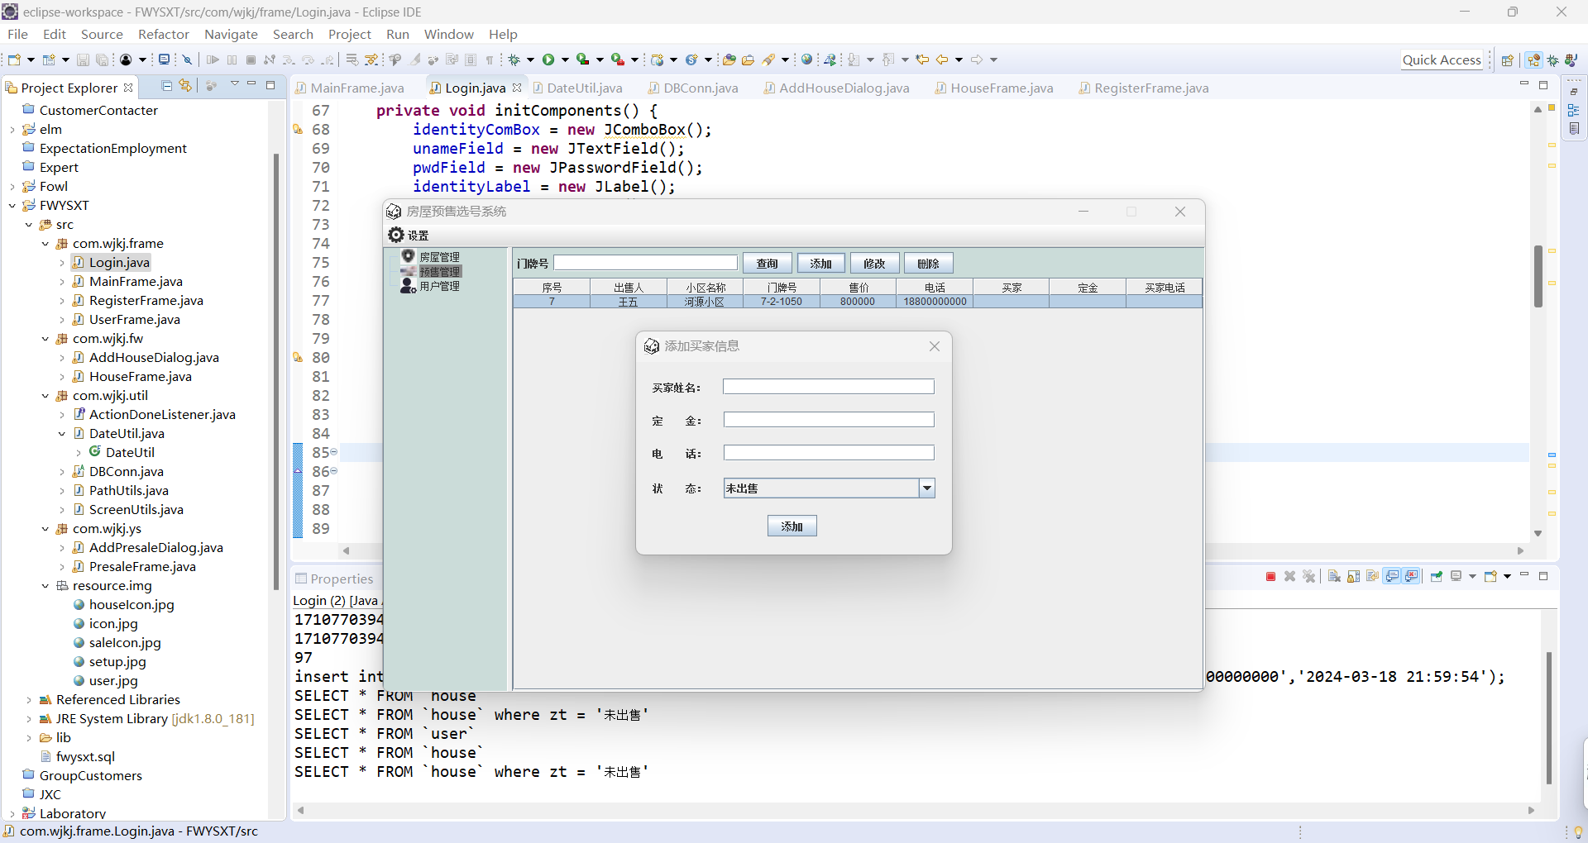Screen dimensions: 1588x843
Task: Expand the elm project node
Action: point(12,129)
